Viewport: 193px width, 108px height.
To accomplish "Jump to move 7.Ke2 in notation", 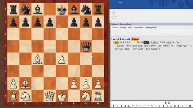I will (x=128, y=46).
